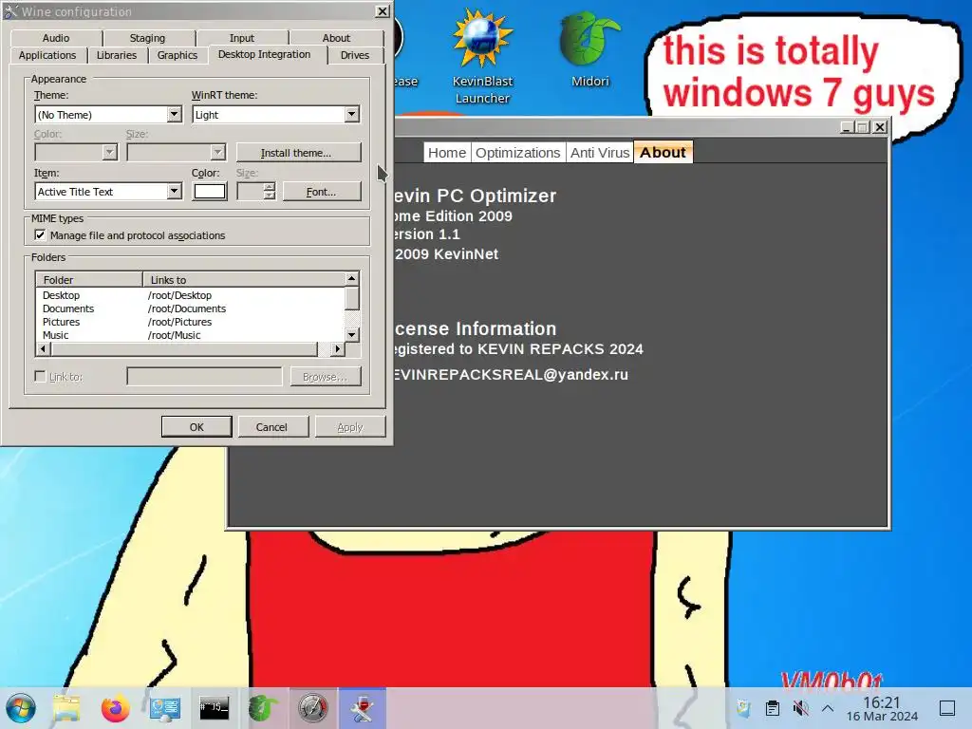Close the Kevin PC Optimizer window

[880, 127]
